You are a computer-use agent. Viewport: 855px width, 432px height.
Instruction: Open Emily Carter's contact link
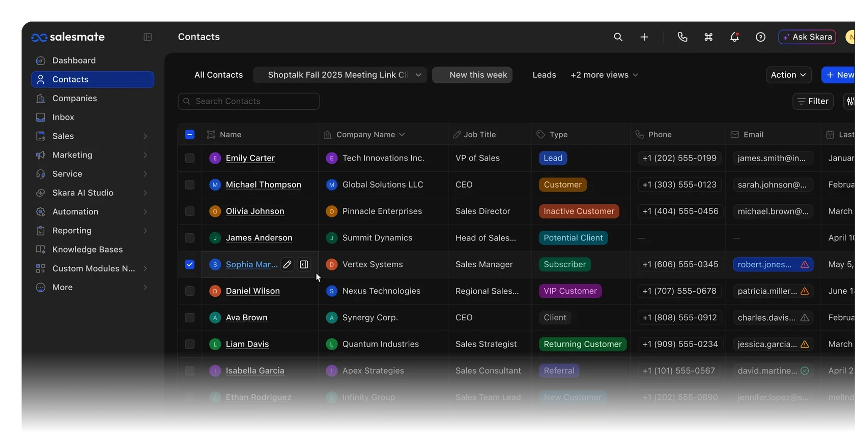[250, 158]
